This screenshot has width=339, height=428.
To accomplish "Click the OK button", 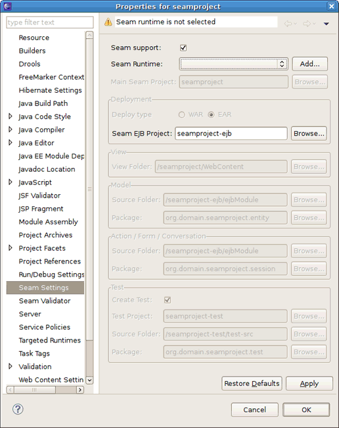I will (306, 410).
